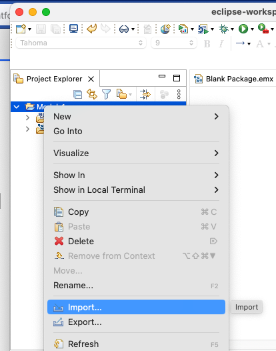The image size is (276, 351).
Task: Open dropdown next to report chart icon
Action: 192,29
